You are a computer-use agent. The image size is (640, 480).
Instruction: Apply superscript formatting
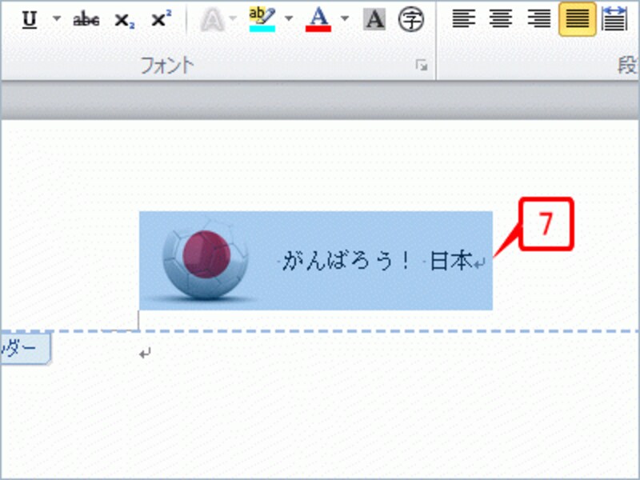tap(162, 19)
